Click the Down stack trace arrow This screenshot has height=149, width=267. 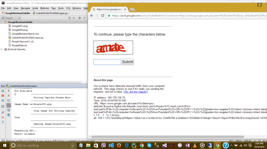pyautogui.click(x=9, y=96)
